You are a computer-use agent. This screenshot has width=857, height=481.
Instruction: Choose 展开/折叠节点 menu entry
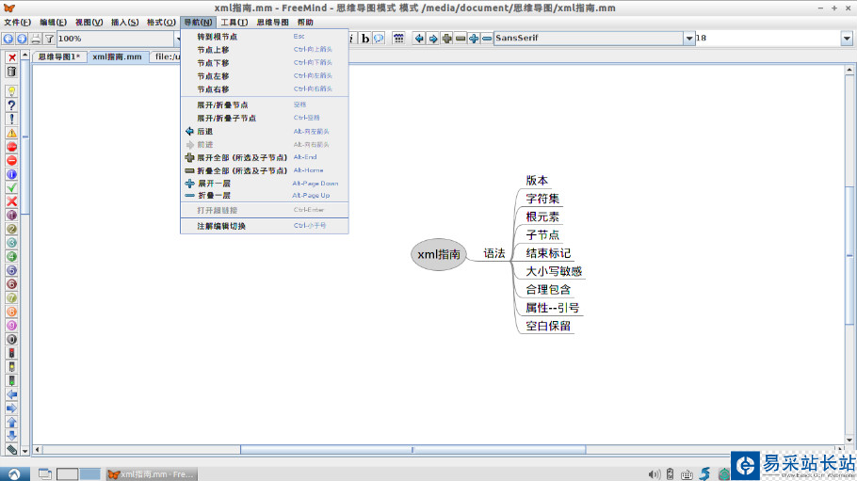pyautogui.click(x=265, y=104)
